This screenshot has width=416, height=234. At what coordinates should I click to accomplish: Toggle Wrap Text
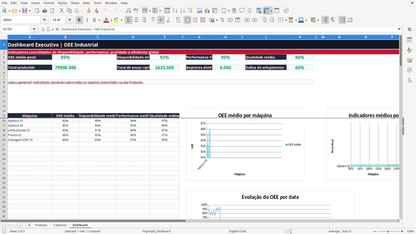coord(178,20)
